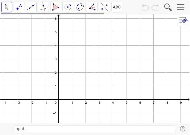Open the hamburger main menu
The image size is (190, 135).
181,7
